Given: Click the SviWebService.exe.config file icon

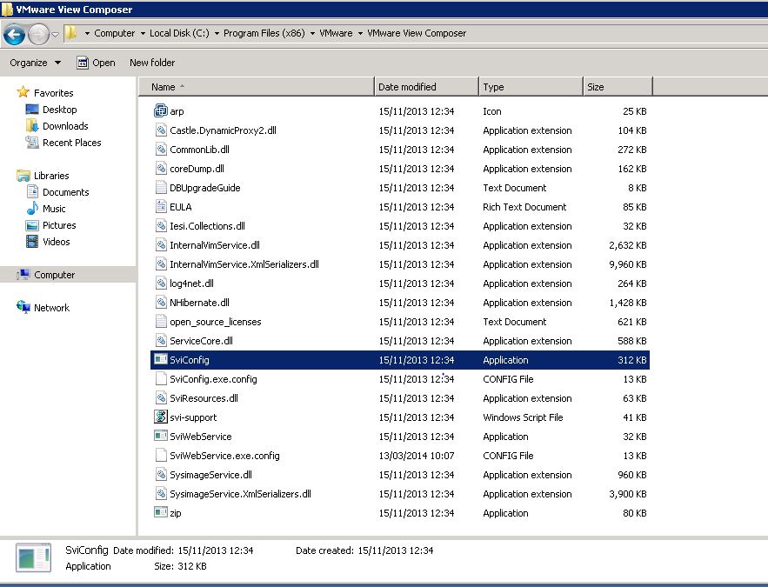Looking at the screenshot, I should point(161,455).
